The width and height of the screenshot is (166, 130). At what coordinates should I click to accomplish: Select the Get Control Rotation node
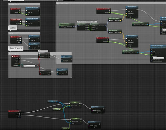tap(67, 25)
